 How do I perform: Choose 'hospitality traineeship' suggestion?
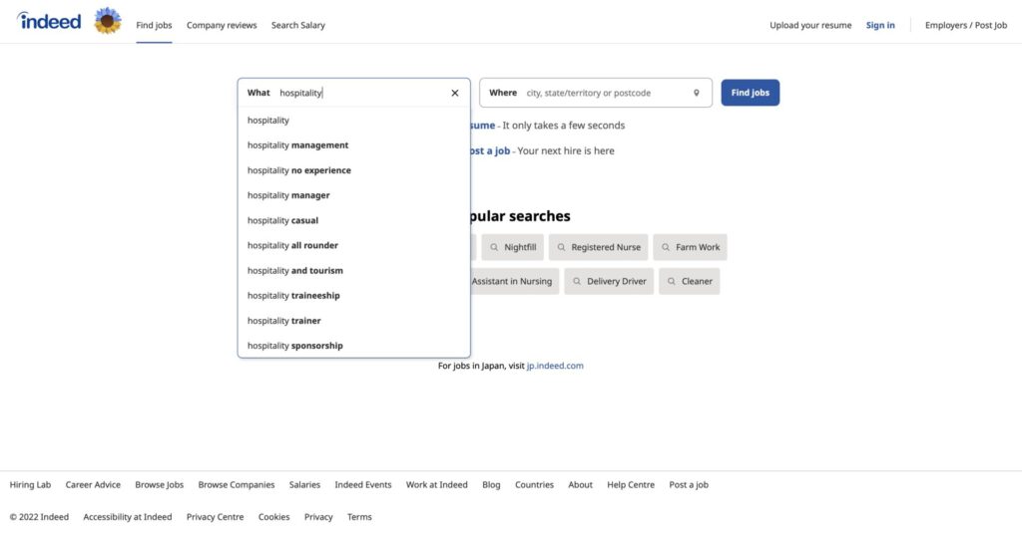point(354,296)
